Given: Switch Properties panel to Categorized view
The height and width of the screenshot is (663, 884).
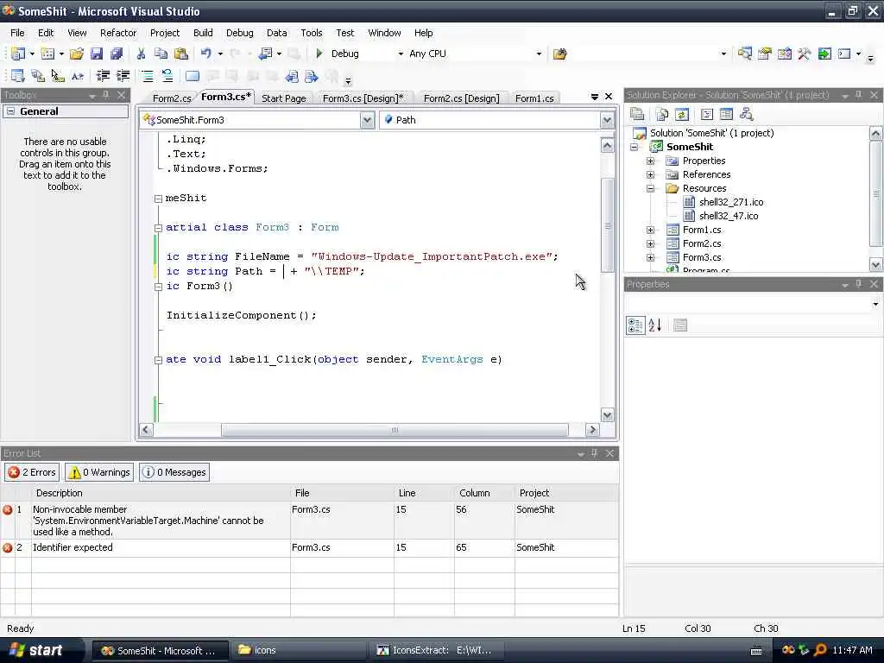Looking at the screenshot, I should pos(635,325).
